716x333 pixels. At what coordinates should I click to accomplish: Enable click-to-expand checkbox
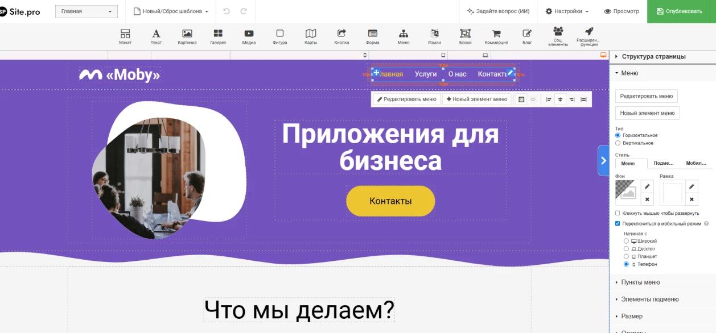[618, 213]
